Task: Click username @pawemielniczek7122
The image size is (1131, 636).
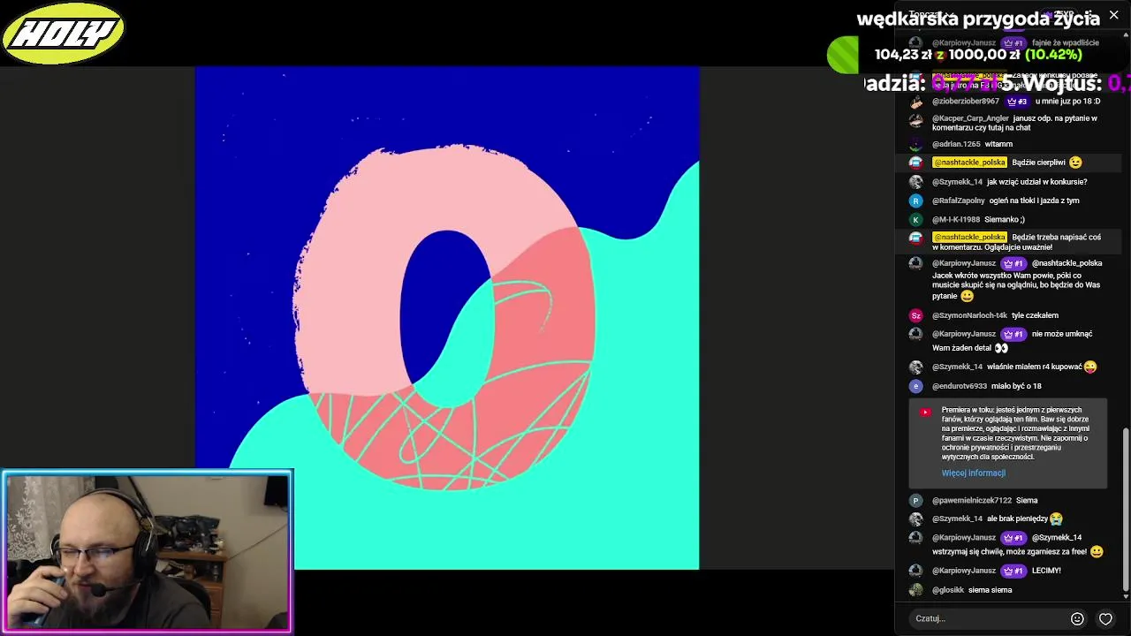Action: (x=972, y=500)
